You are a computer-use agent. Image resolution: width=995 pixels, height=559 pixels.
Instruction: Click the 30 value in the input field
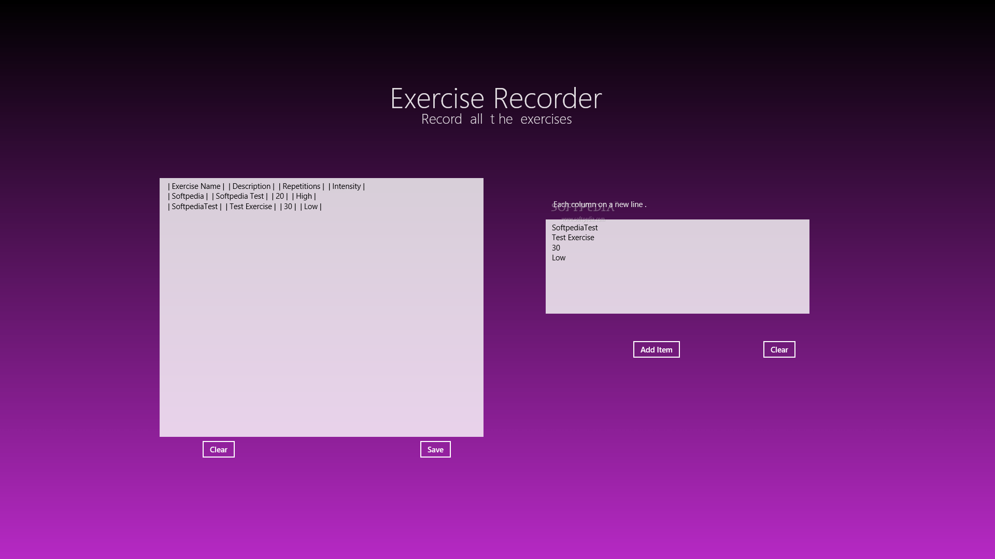point(556,247)
